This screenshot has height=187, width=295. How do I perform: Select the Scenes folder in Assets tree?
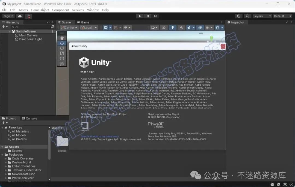tap(15, 151)
